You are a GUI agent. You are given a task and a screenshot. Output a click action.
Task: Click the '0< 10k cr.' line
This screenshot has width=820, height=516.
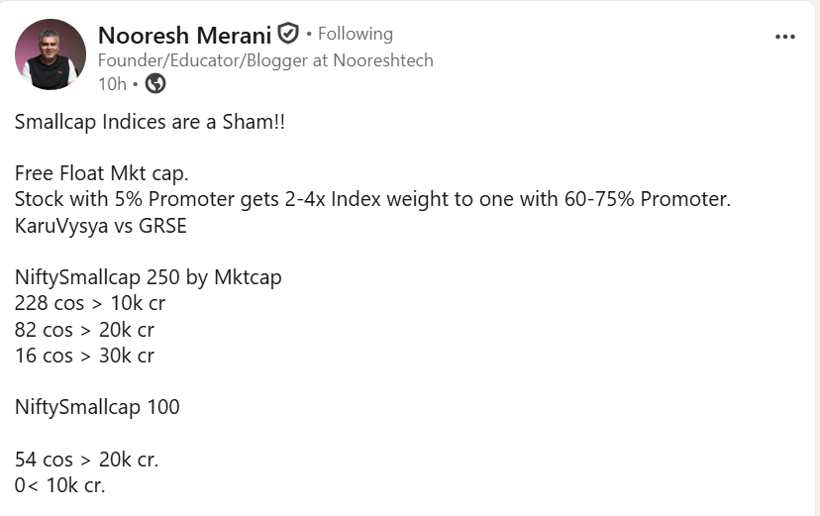59,485
